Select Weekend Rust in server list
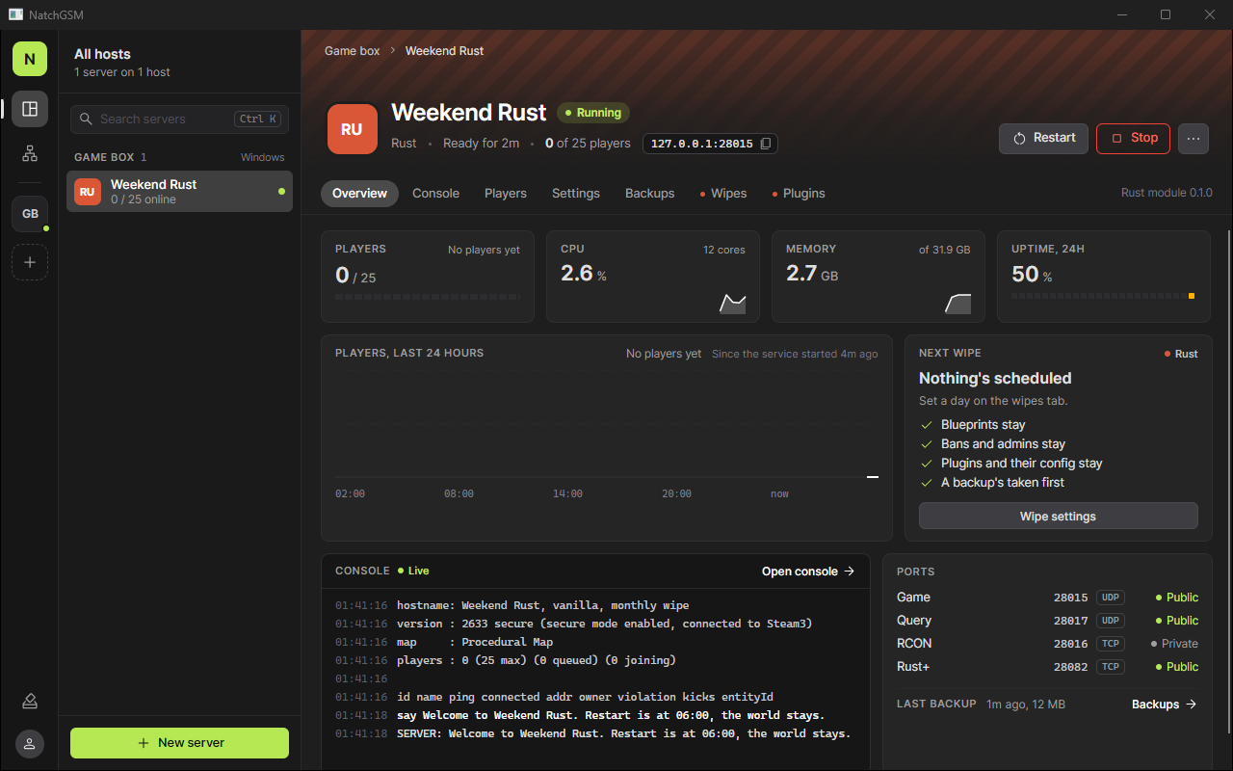Image resolution: width=1233 pixels, height=771 pixels. click(179, 192)
